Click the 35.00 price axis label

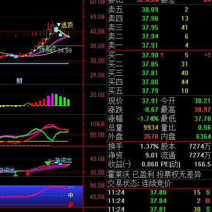coord(97,46)
